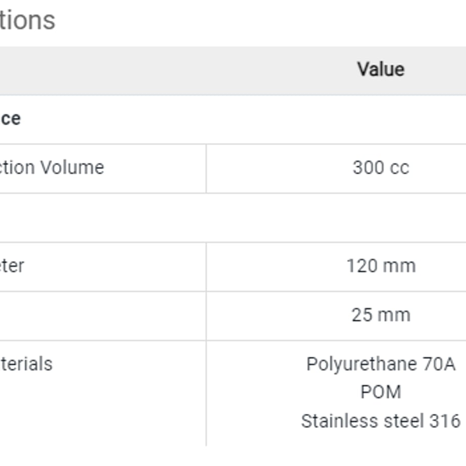Click the Value column header
466x466 pixels.
[x=381, y=69]
